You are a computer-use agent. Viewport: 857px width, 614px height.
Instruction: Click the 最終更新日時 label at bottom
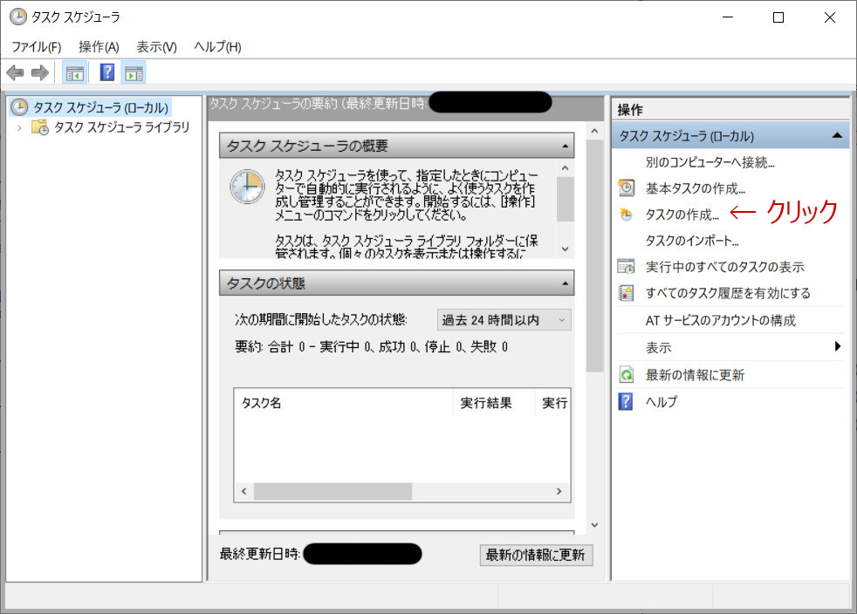[x=259, y=554]
